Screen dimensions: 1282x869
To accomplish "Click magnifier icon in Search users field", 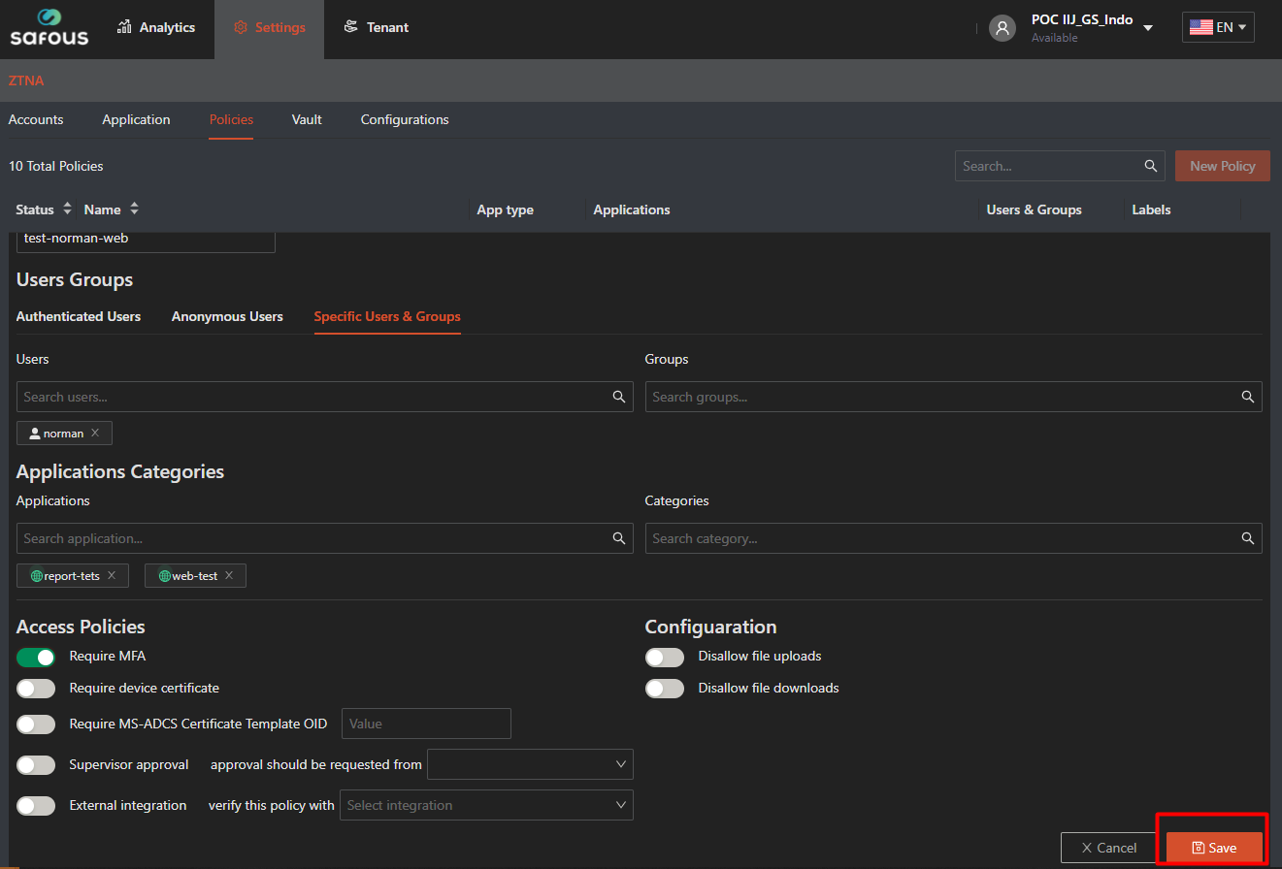I will (618, 397).
